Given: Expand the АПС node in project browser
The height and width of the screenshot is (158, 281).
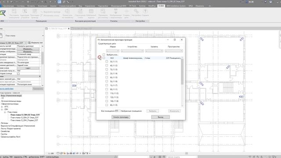Looking at the screenshot, I should tap(2, 107).
